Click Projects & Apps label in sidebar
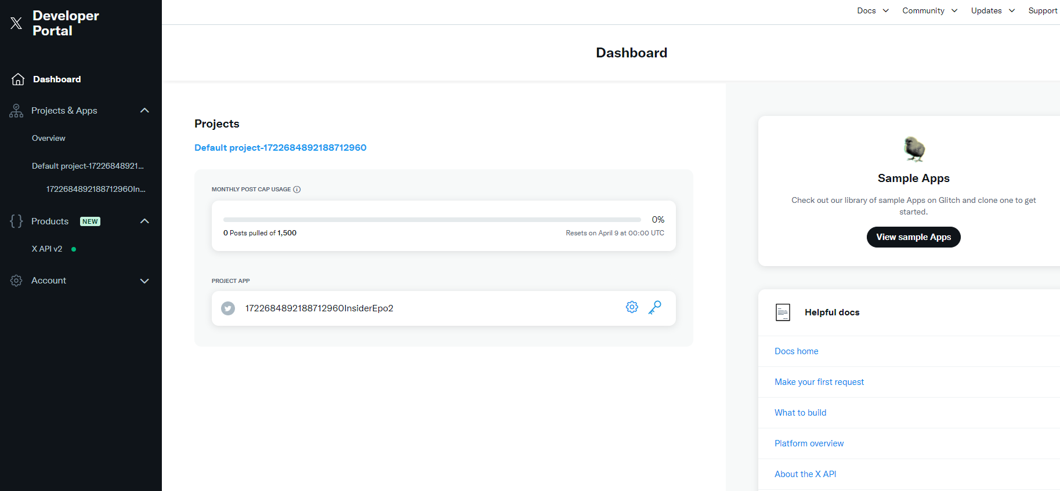 click(64, 111)
